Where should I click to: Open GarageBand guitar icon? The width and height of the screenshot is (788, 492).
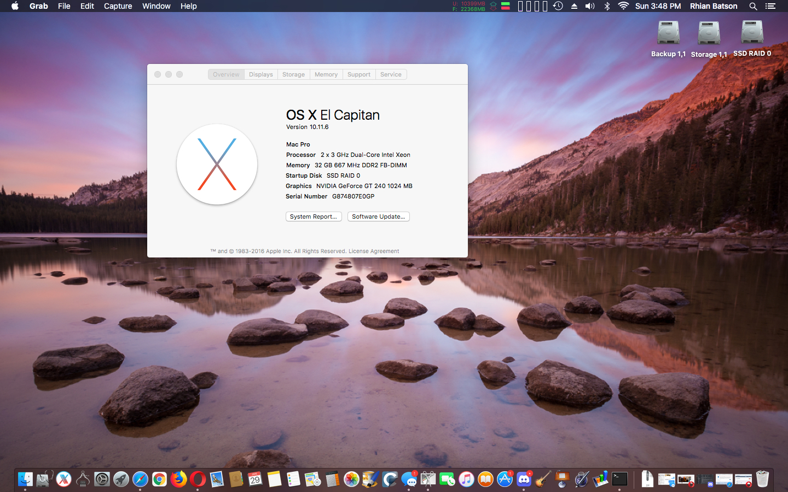[543, 479]
